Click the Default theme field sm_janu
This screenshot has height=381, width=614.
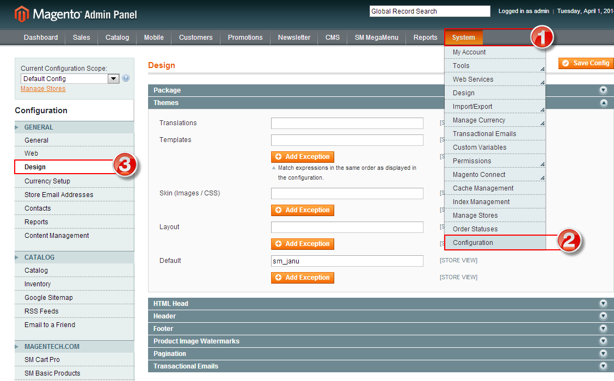point(347,261)
